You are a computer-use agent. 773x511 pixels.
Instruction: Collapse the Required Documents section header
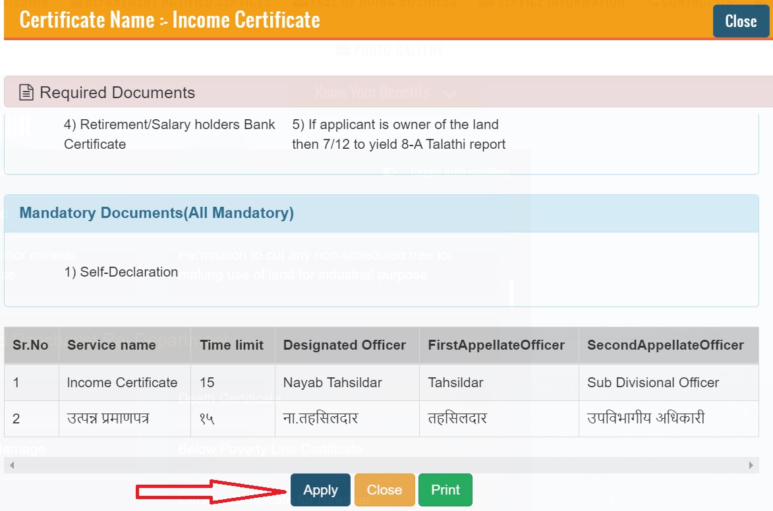117,93
